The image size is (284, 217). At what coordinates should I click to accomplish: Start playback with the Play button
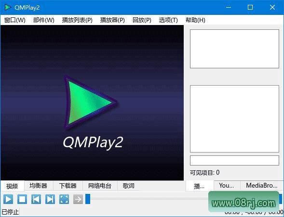(8, 199)
